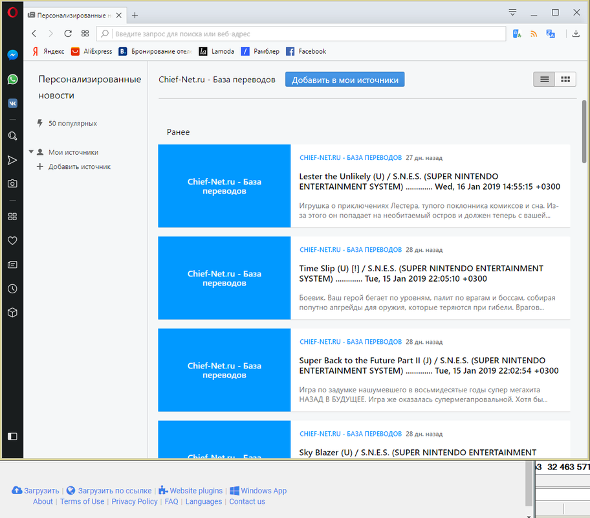Click the first translate extension icon
The width and height of the screenshot is (590, 518).
tap(517, 34)
